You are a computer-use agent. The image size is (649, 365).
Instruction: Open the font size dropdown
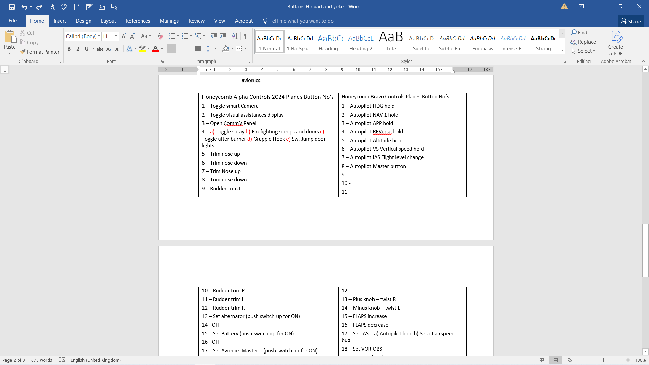click(x=116, y=36)
